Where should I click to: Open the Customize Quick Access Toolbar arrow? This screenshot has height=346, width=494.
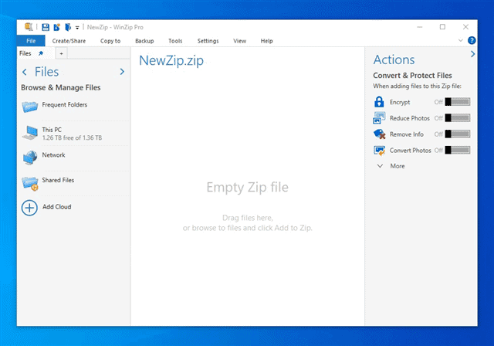point(77,28)
